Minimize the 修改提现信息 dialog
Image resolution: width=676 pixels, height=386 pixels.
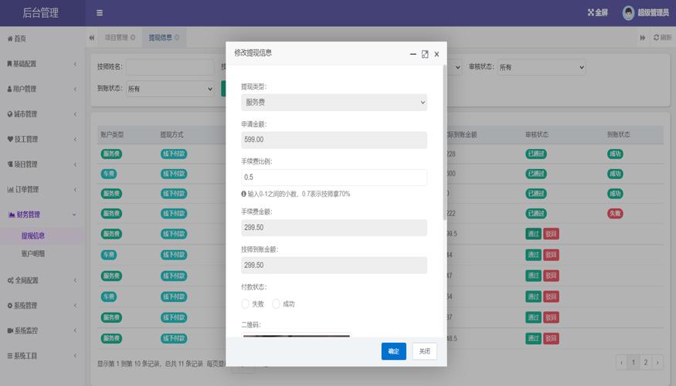coord(413,54)
